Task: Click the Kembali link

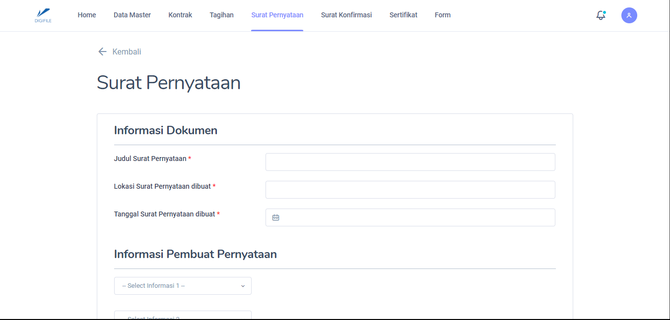Action: 127,52
